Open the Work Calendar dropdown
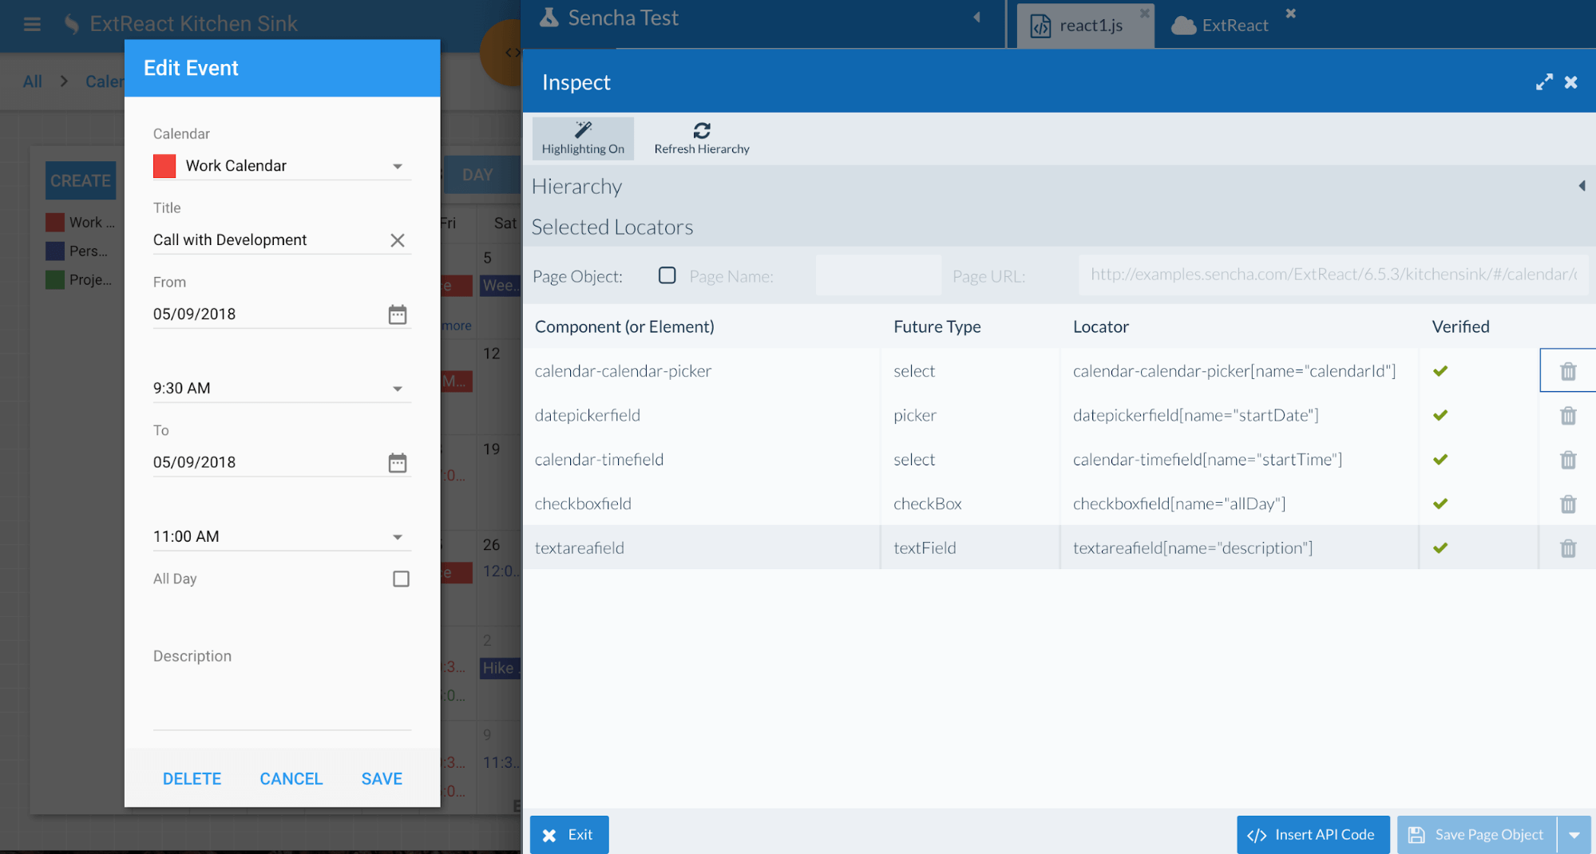This screenshot has height=854, width=1596. click(397, 167)
